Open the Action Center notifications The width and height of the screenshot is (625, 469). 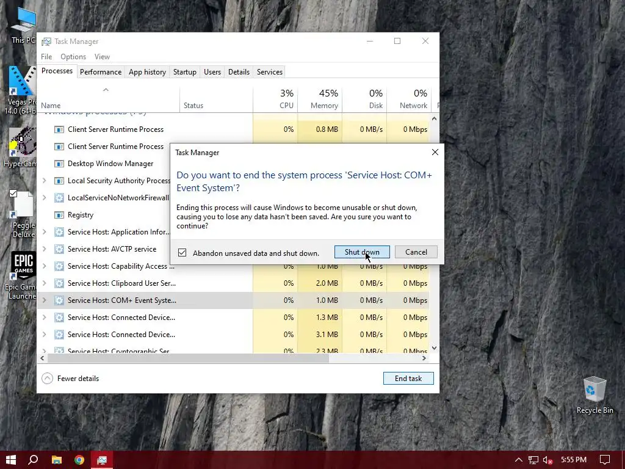605,460
